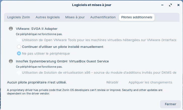Choose Ne pas utiliser le périphérique
Viewport: 183px width, 110px height.
19,53
